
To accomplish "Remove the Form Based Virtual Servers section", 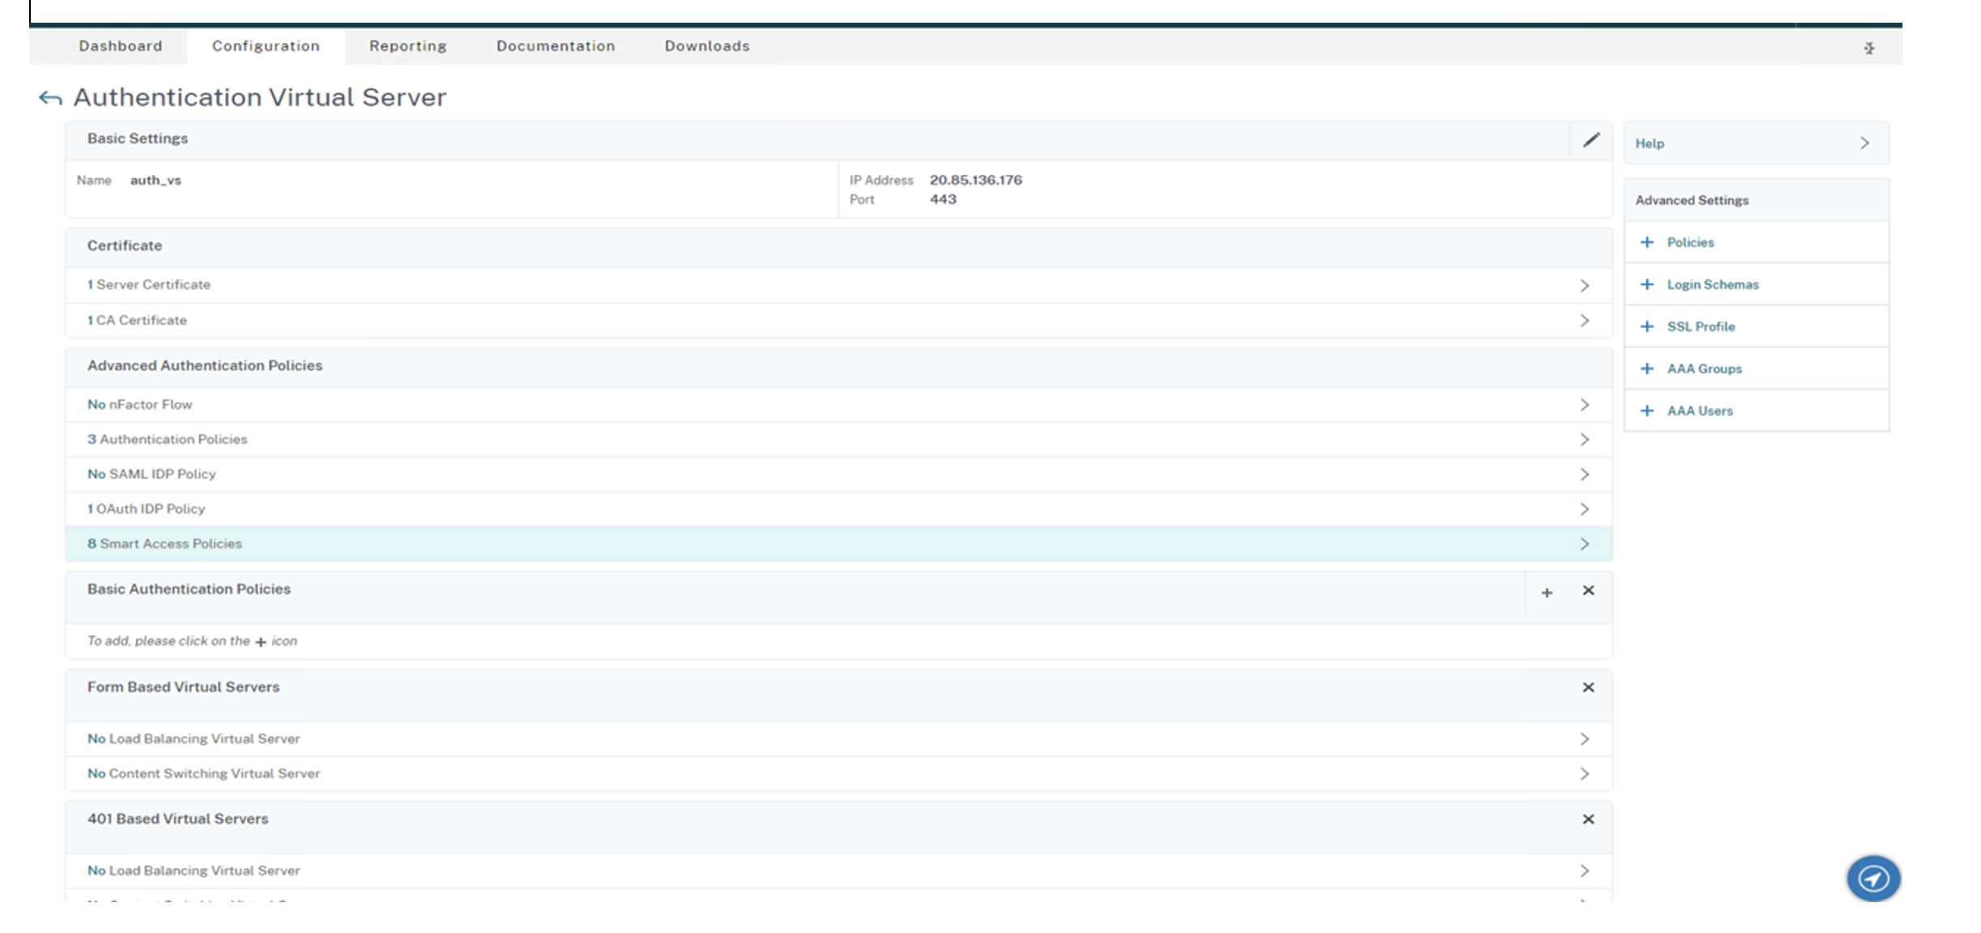I will (1588, 687).
